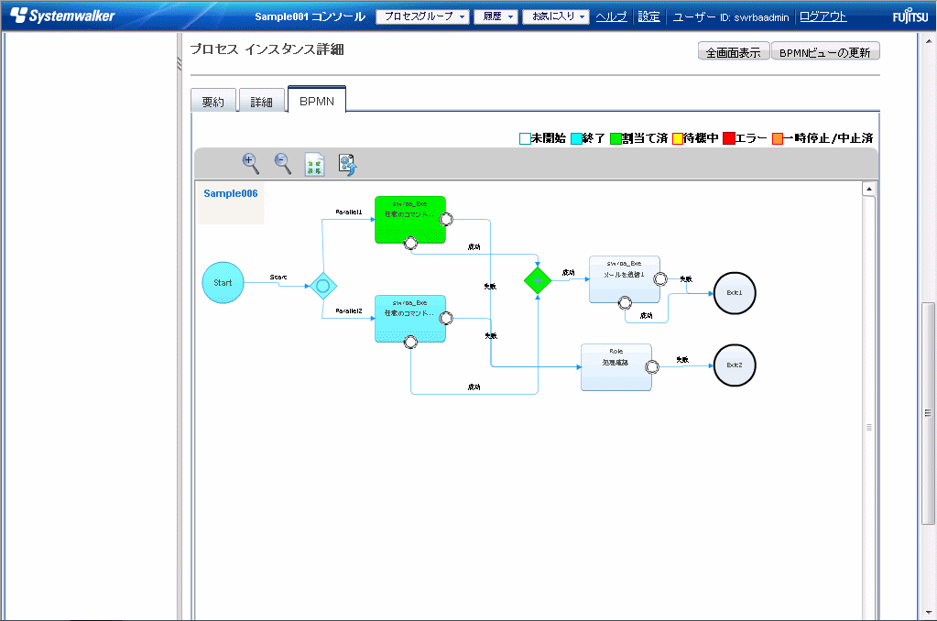937x621 pixels.
Task: Select the cyan swrba_Exe activity node
Action: [x=410, y=319]
